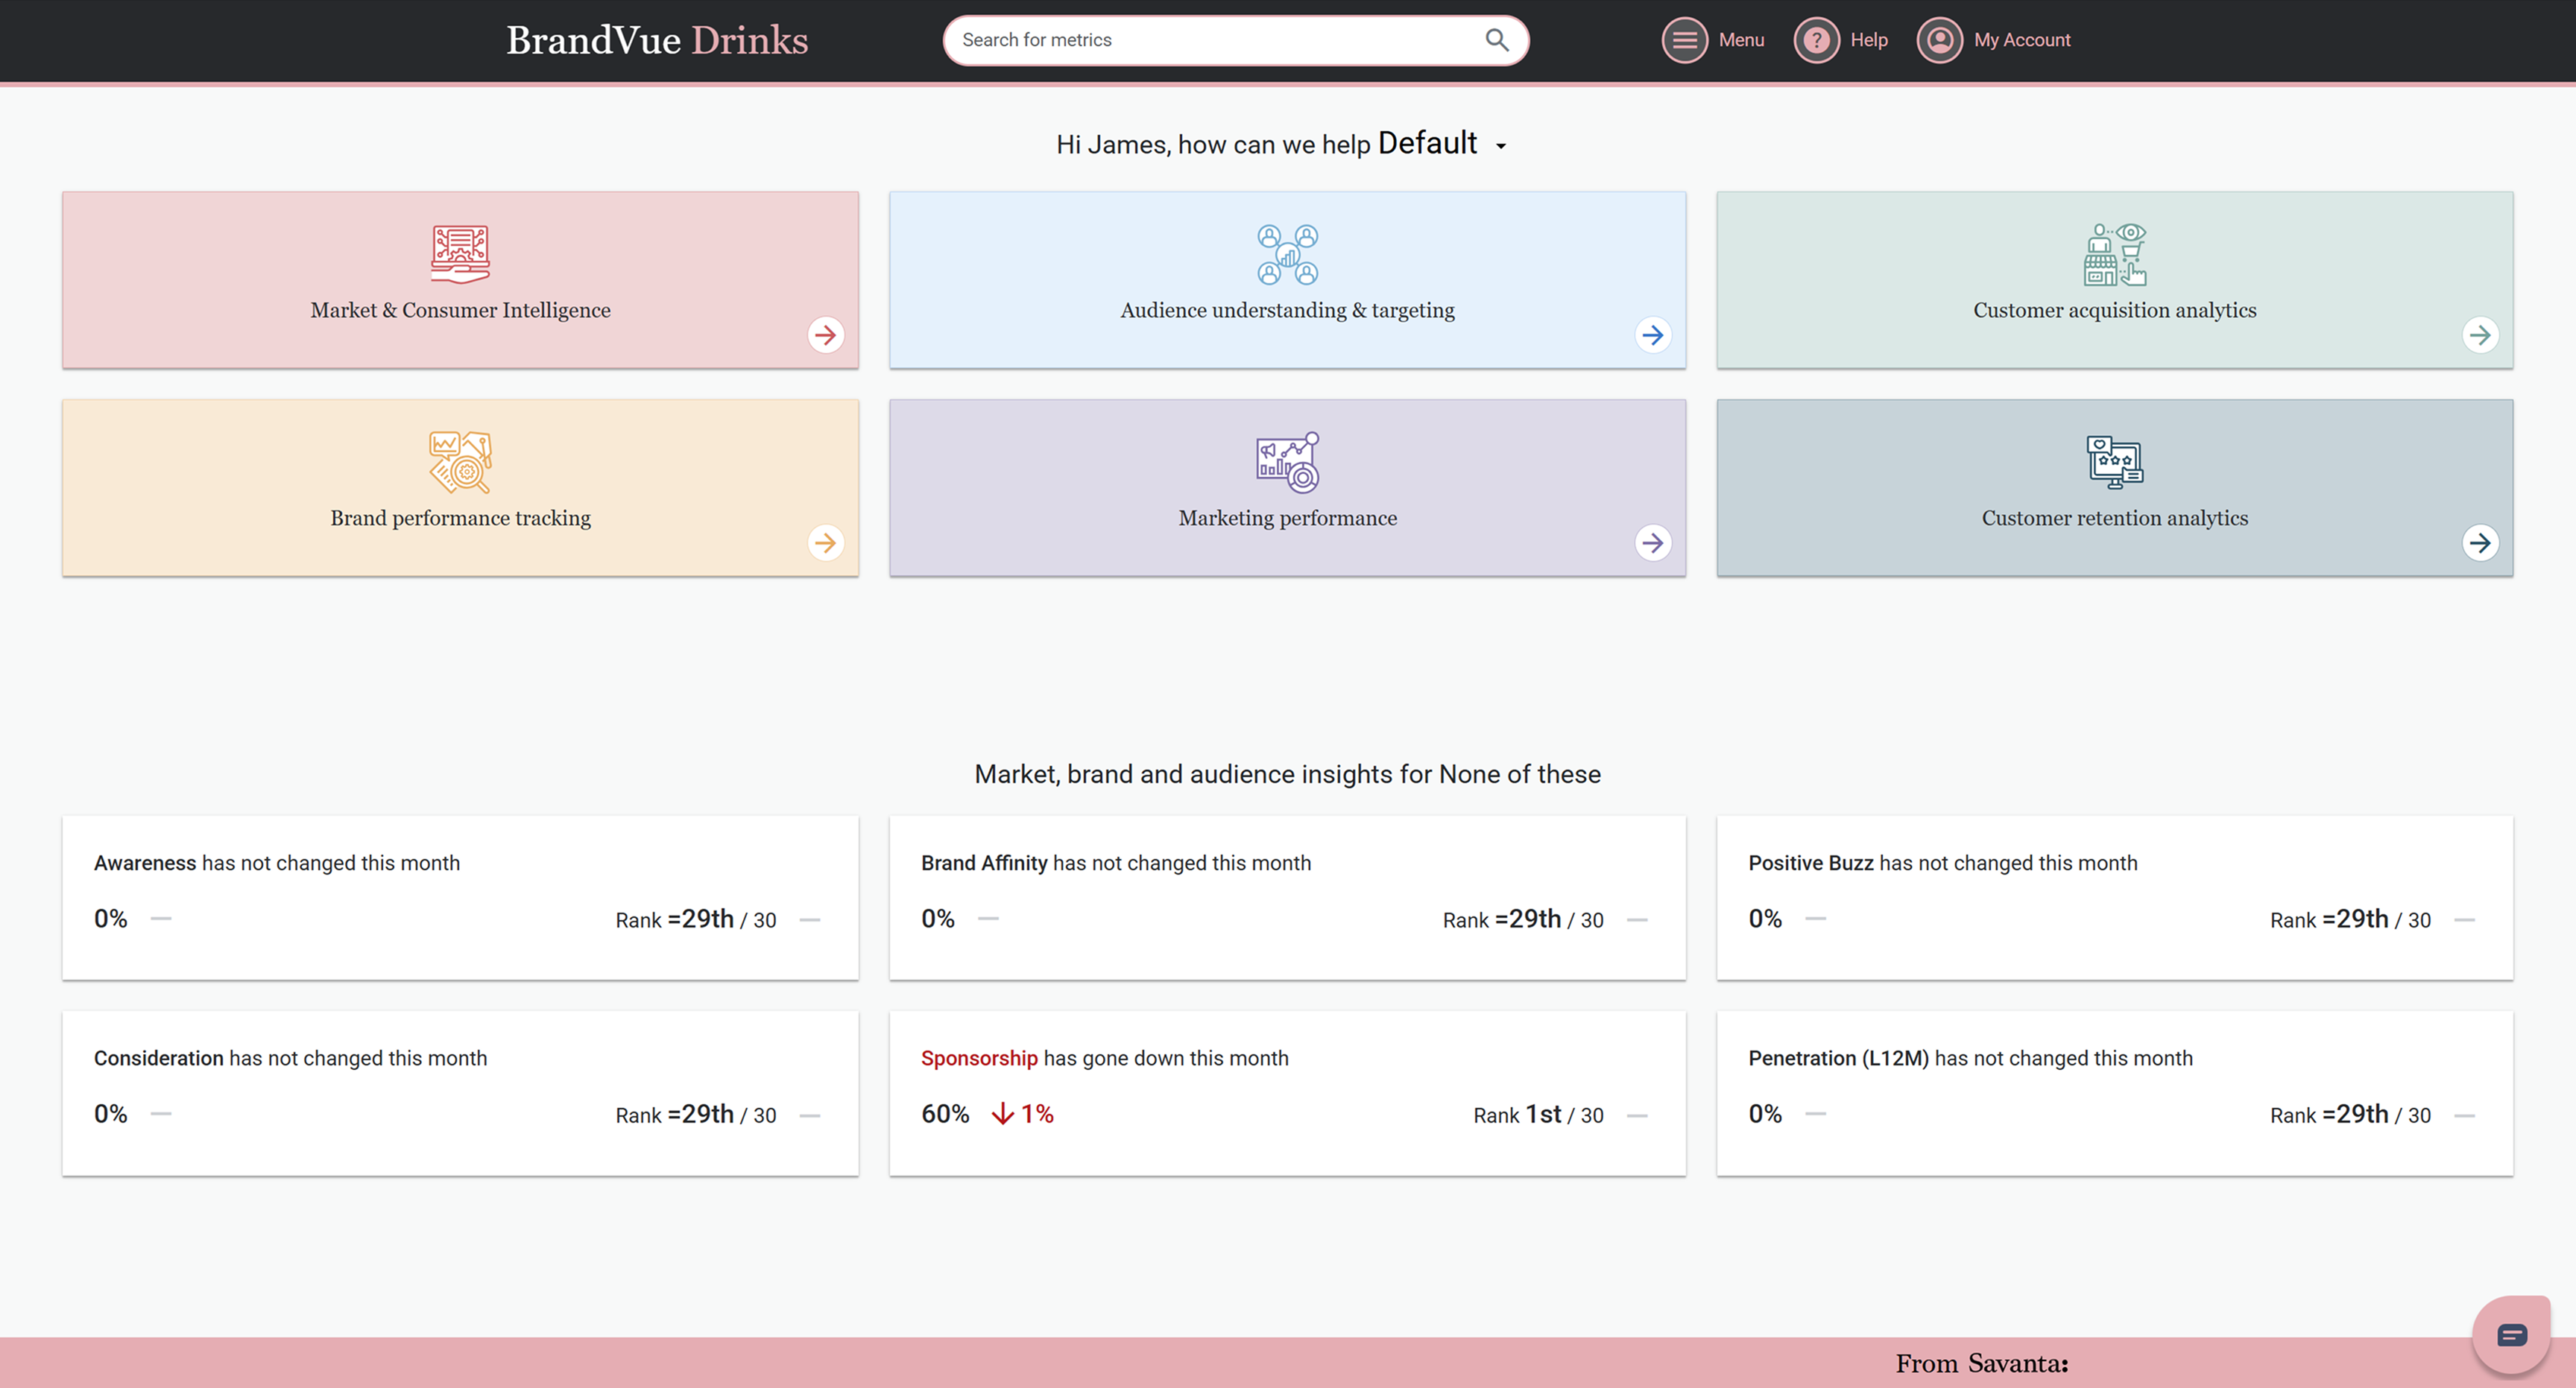2576x1388 pixels.
Task: Open the chat support widget
Action: tap(2511, 1335)
